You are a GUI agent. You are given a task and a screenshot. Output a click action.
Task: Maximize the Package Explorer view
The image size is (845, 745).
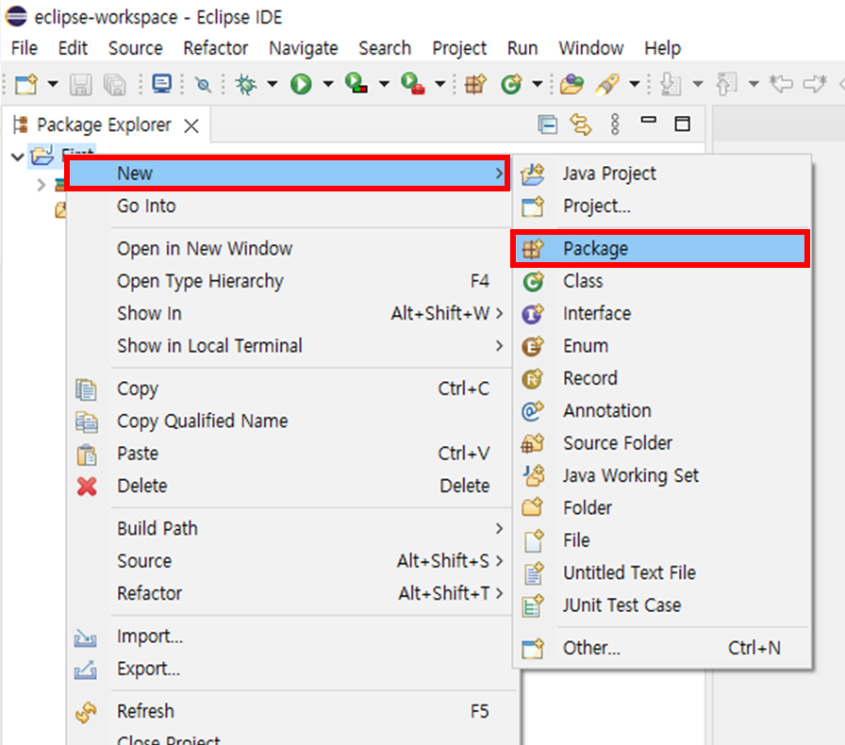tap(682, 124)
